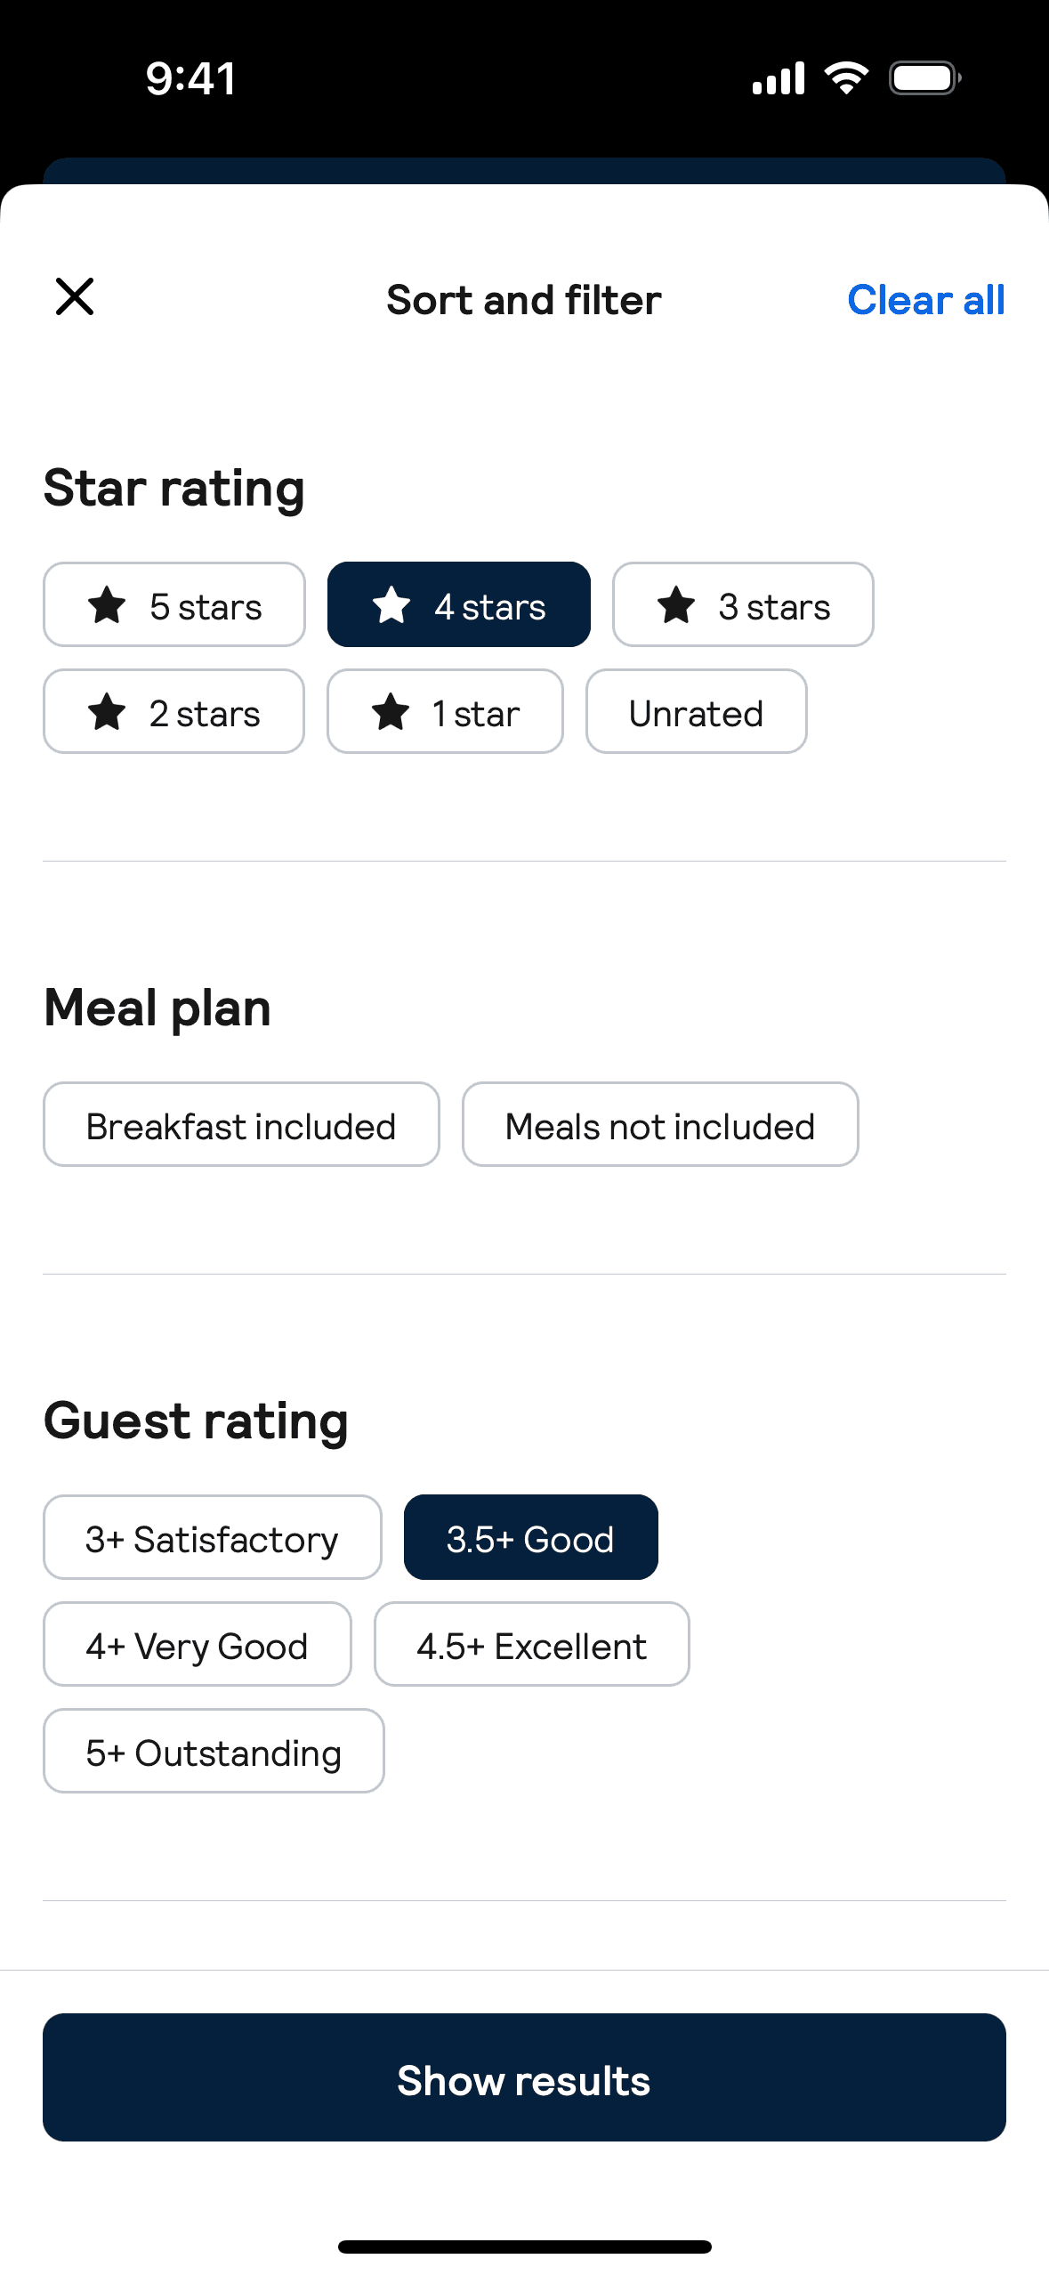1049x2275 pixels.
Task: Tap the battery icon in status bar
Action: tap(924, 78)
